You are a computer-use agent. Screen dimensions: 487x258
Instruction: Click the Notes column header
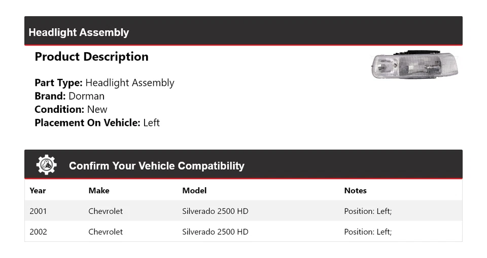[355, 191]
